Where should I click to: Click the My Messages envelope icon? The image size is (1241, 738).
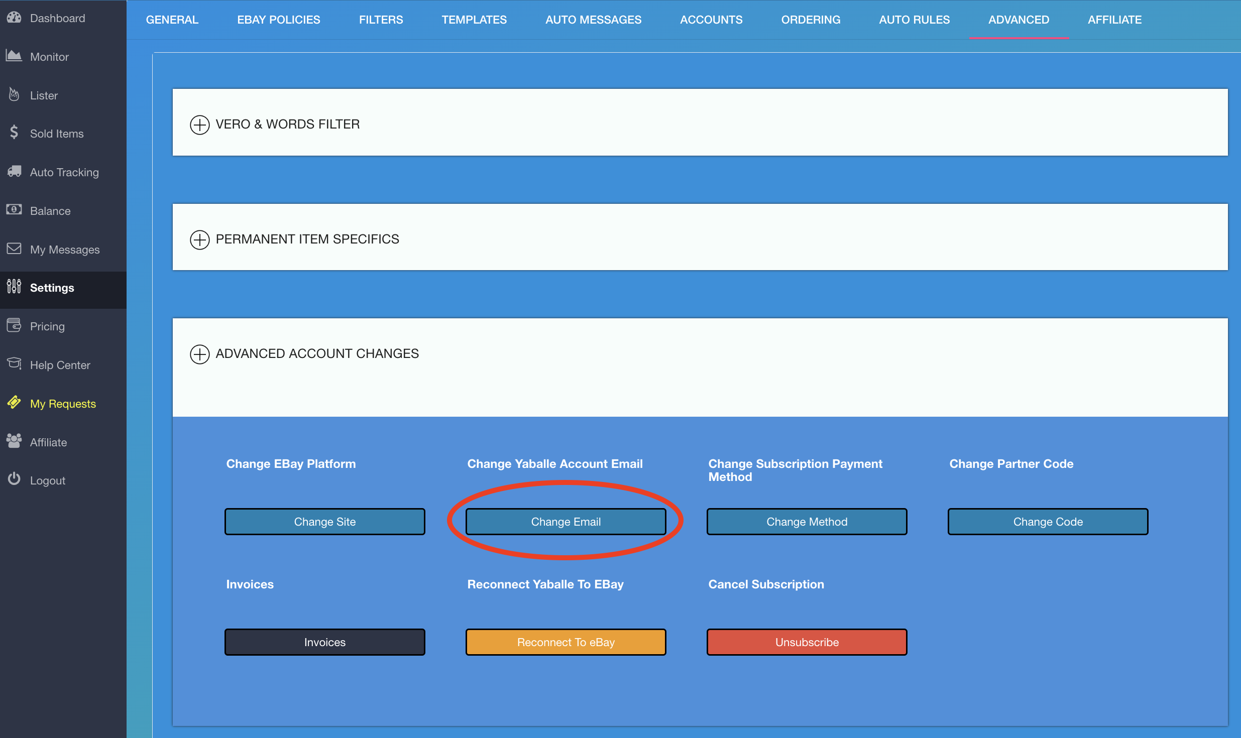coord(14,248)
